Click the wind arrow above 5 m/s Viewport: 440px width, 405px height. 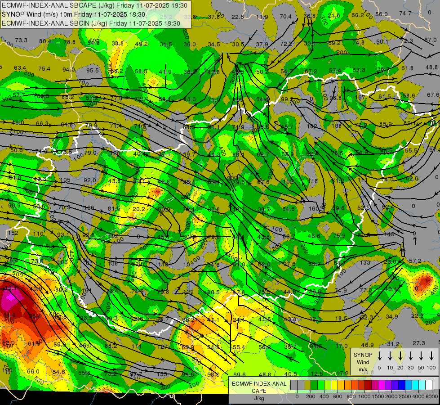[x=379, y=356]
